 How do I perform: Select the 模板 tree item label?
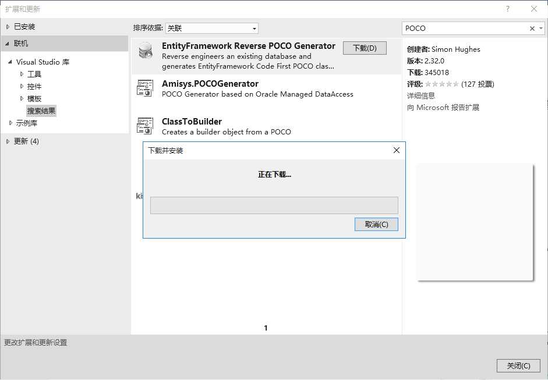pos(34,98)
